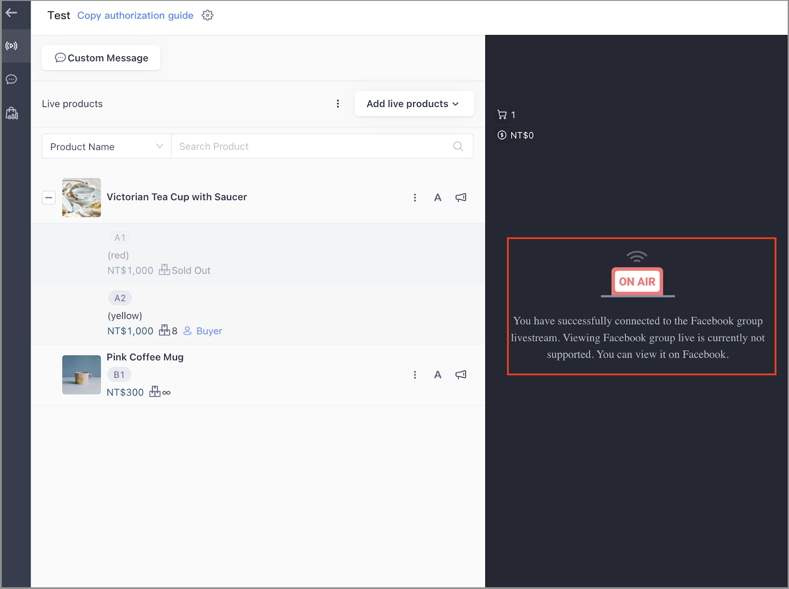
Task: Select the A1 keyword tag
Action: pos(120,238)
